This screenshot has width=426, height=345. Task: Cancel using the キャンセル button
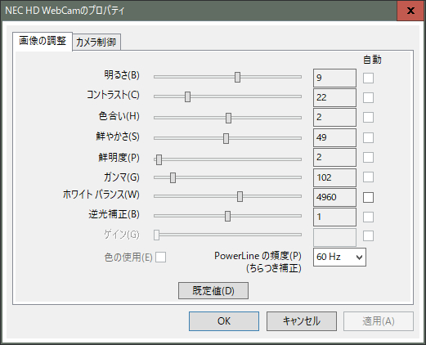302,321
